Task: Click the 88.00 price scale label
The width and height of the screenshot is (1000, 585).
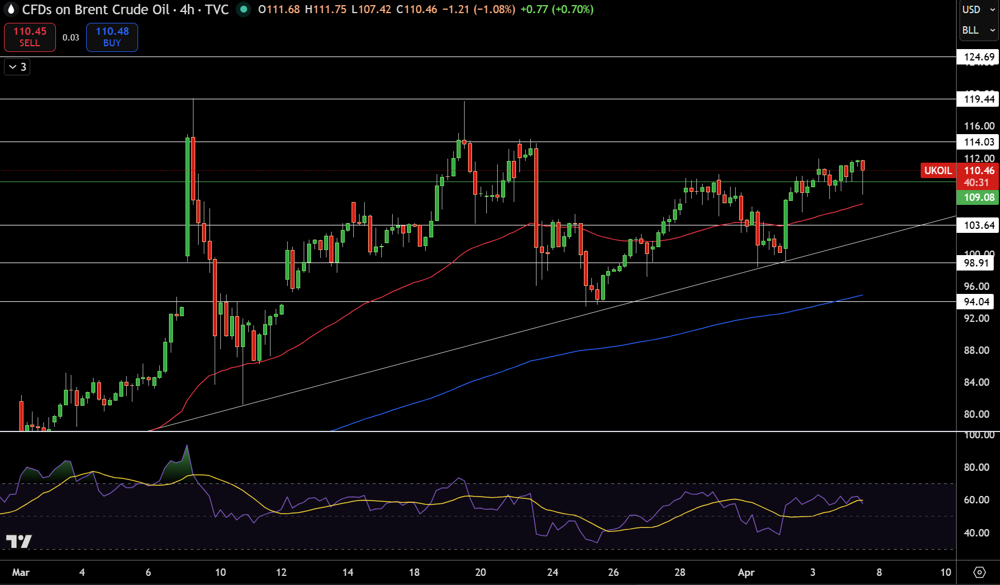Action: coord(976,350)
